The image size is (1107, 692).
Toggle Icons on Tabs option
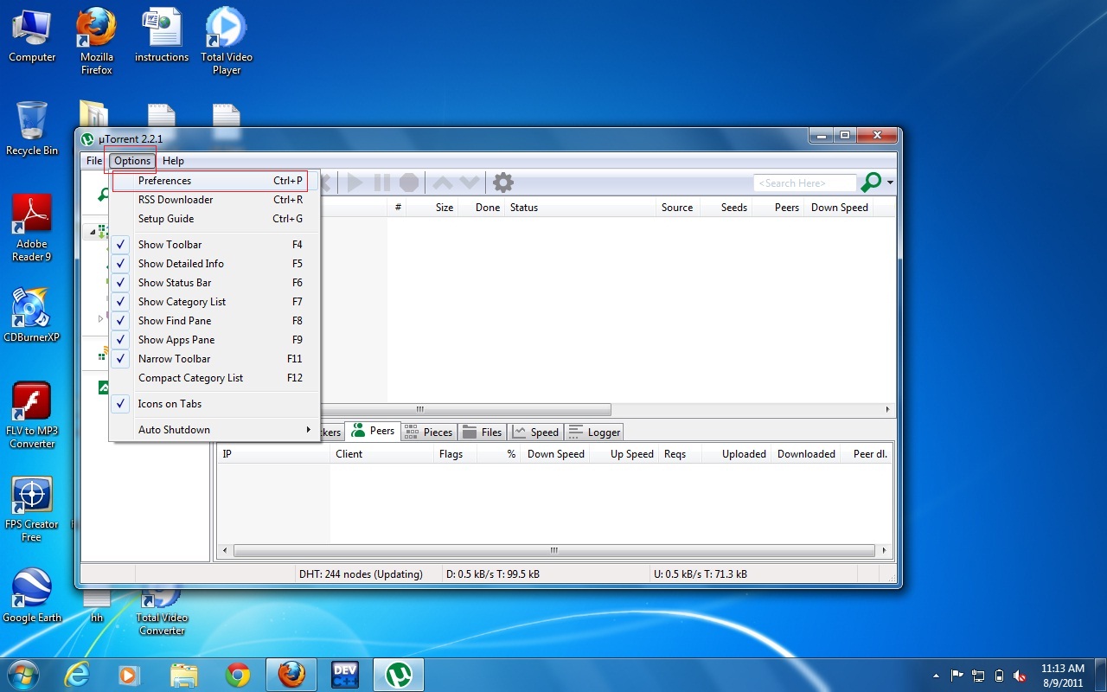(215, 404)
